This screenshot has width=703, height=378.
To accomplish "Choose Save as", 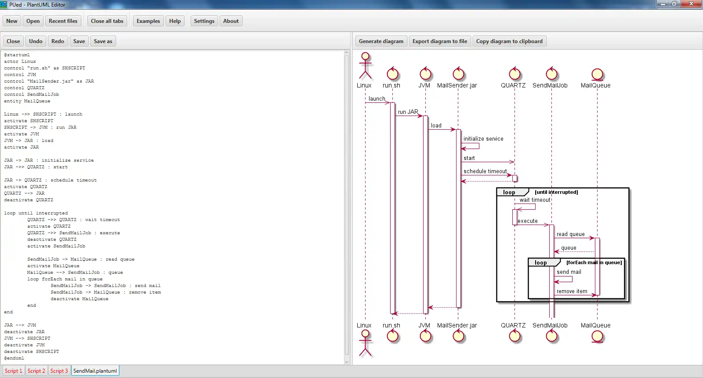I will (103, 41).
